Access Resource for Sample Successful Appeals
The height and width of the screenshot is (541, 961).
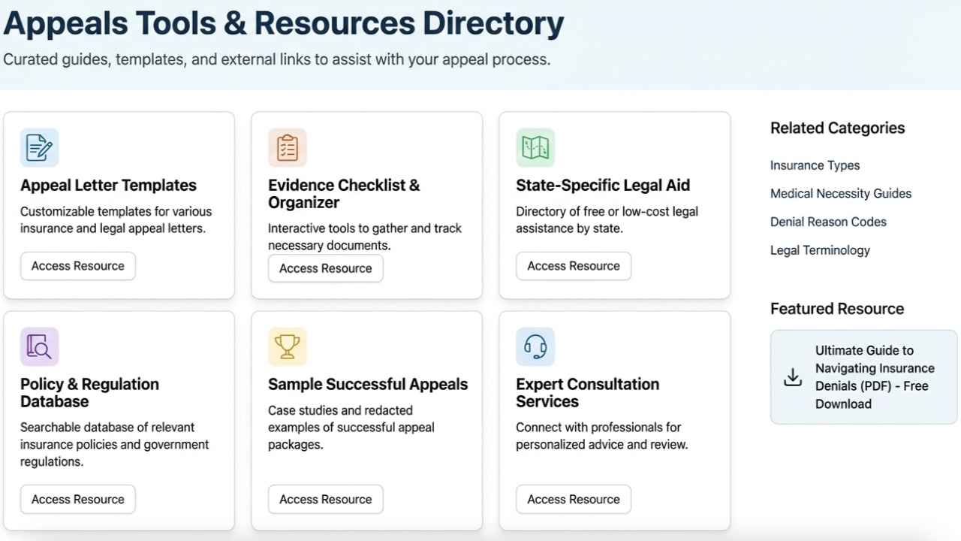point(325,499)
